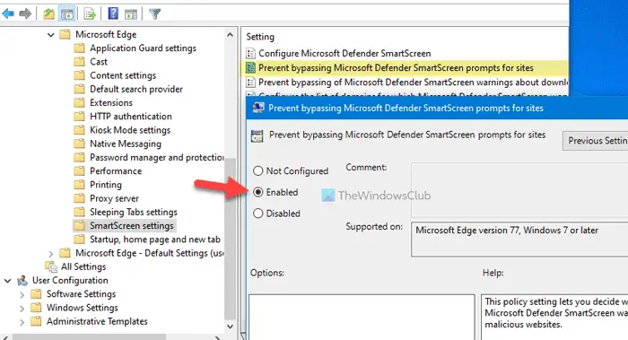This screenshot has width=628, height=340.
Task: Click the All Settings icon
Action: 51,266
